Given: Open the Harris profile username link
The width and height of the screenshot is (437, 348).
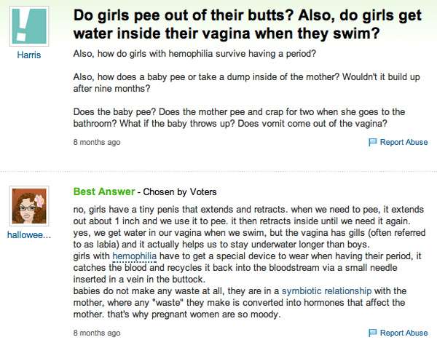Looking at the screenshot, I should pyautogui.click(x=31, y=55).
